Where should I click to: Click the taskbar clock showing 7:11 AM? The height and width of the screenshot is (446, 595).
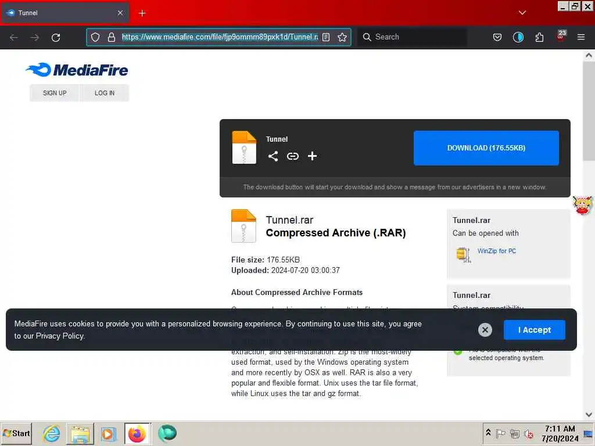click(x=560, y=433)
